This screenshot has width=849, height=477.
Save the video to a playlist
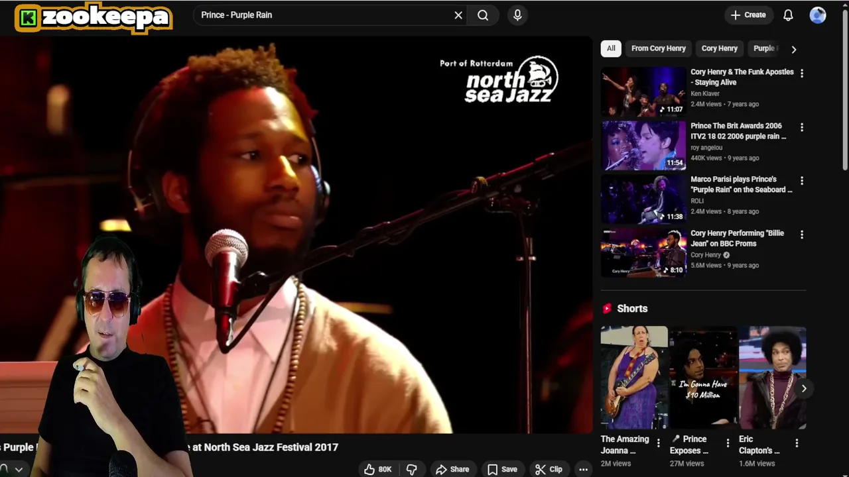point(502,469)
